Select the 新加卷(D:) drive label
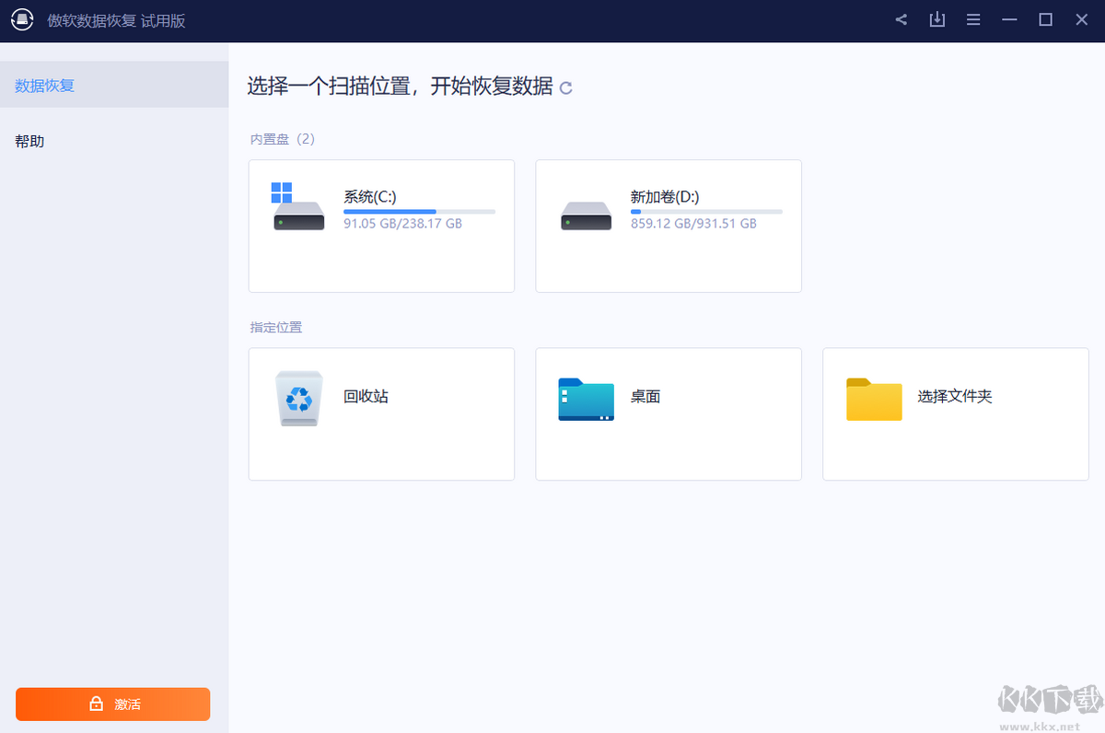 [x=665, y=196]
